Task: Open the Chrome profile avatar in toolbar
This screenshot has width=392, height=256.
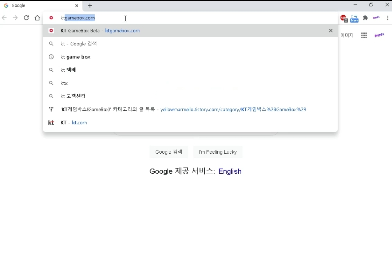Action: 376,17
